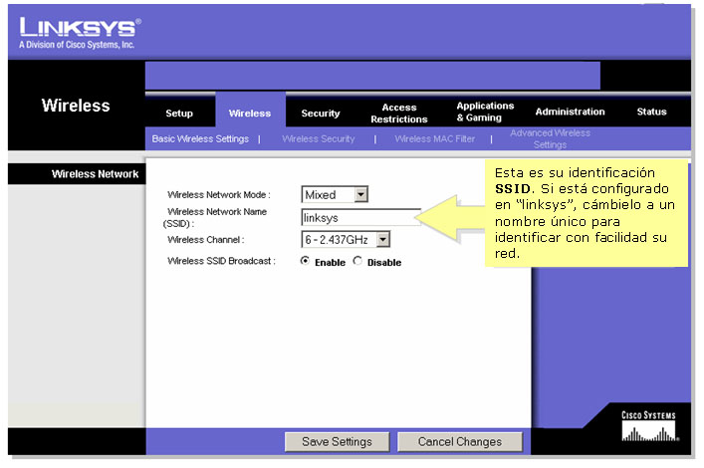Viewport: 704px width, 468px height.
Task: Click the SSID field containing linksys
Action: click(x=360, y=218)
